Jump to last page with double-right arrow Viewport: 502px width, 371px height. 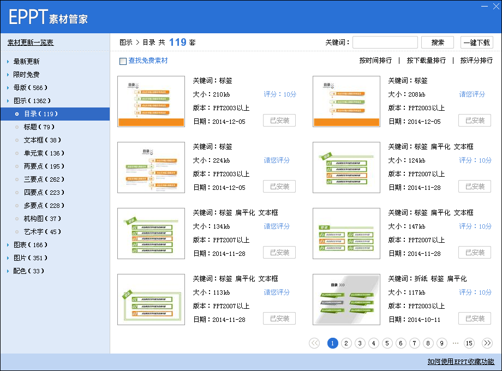[487, 343]
